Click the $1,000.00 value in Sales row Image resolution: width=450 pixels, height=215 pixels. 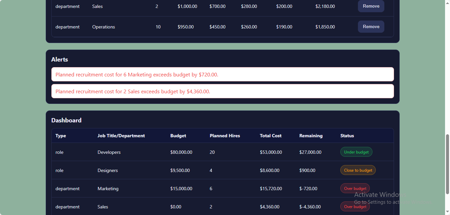tap(187, 6)
